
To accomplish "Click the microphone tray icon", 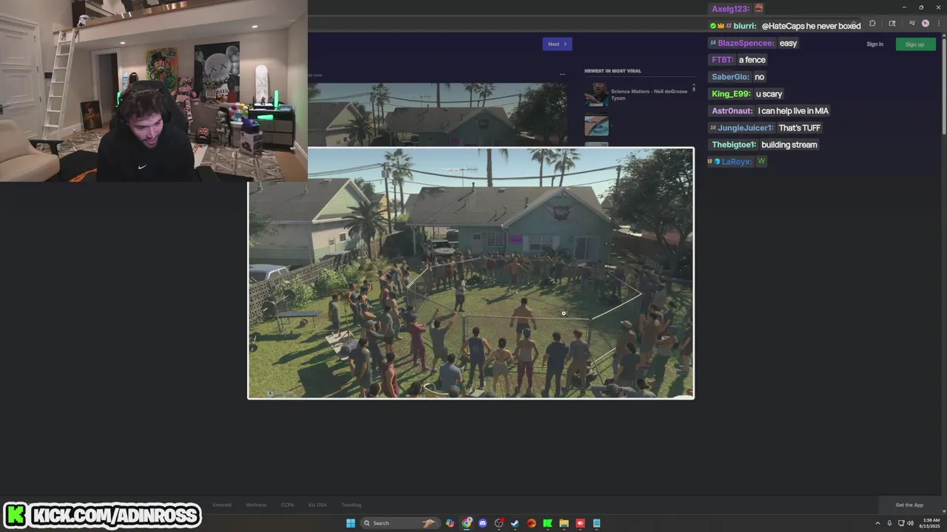I will 889,523.
